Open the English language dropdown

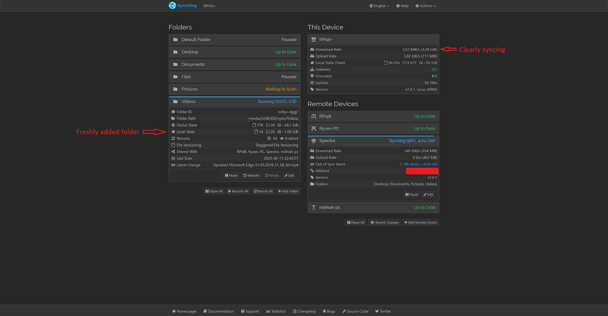379,6
